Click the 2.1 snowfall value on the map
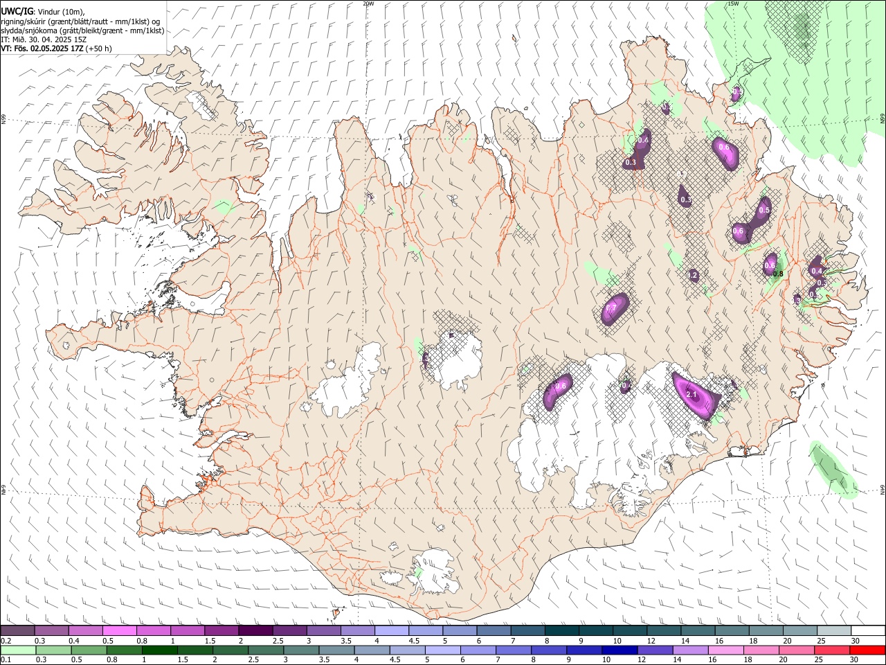The image size is (886, 665). (691, 394)
